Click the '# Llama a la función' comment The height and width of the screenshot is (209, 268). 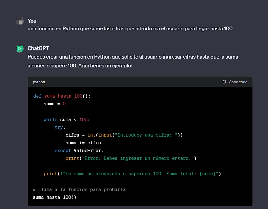click(x=79, y=189)
